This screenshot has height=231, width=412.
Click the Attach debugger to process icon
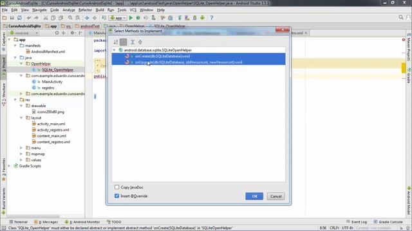tap(153, 18)
